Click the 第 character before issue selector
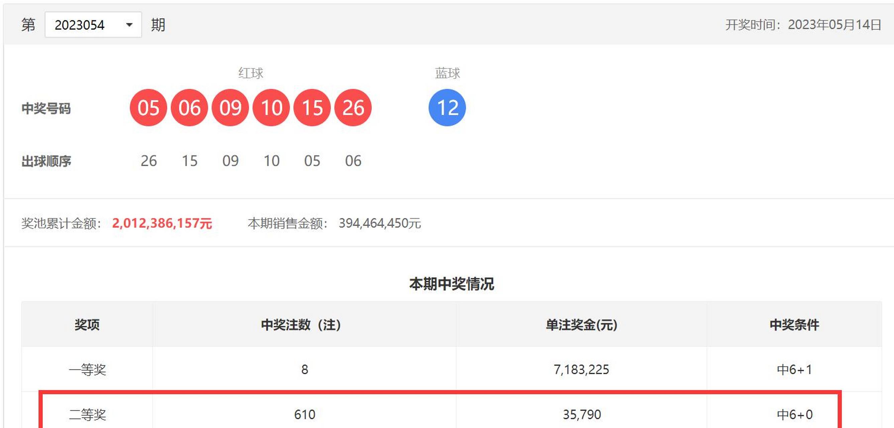Image resolution: width=894 pixels, height=428 pixels. [x=28, y=25]
